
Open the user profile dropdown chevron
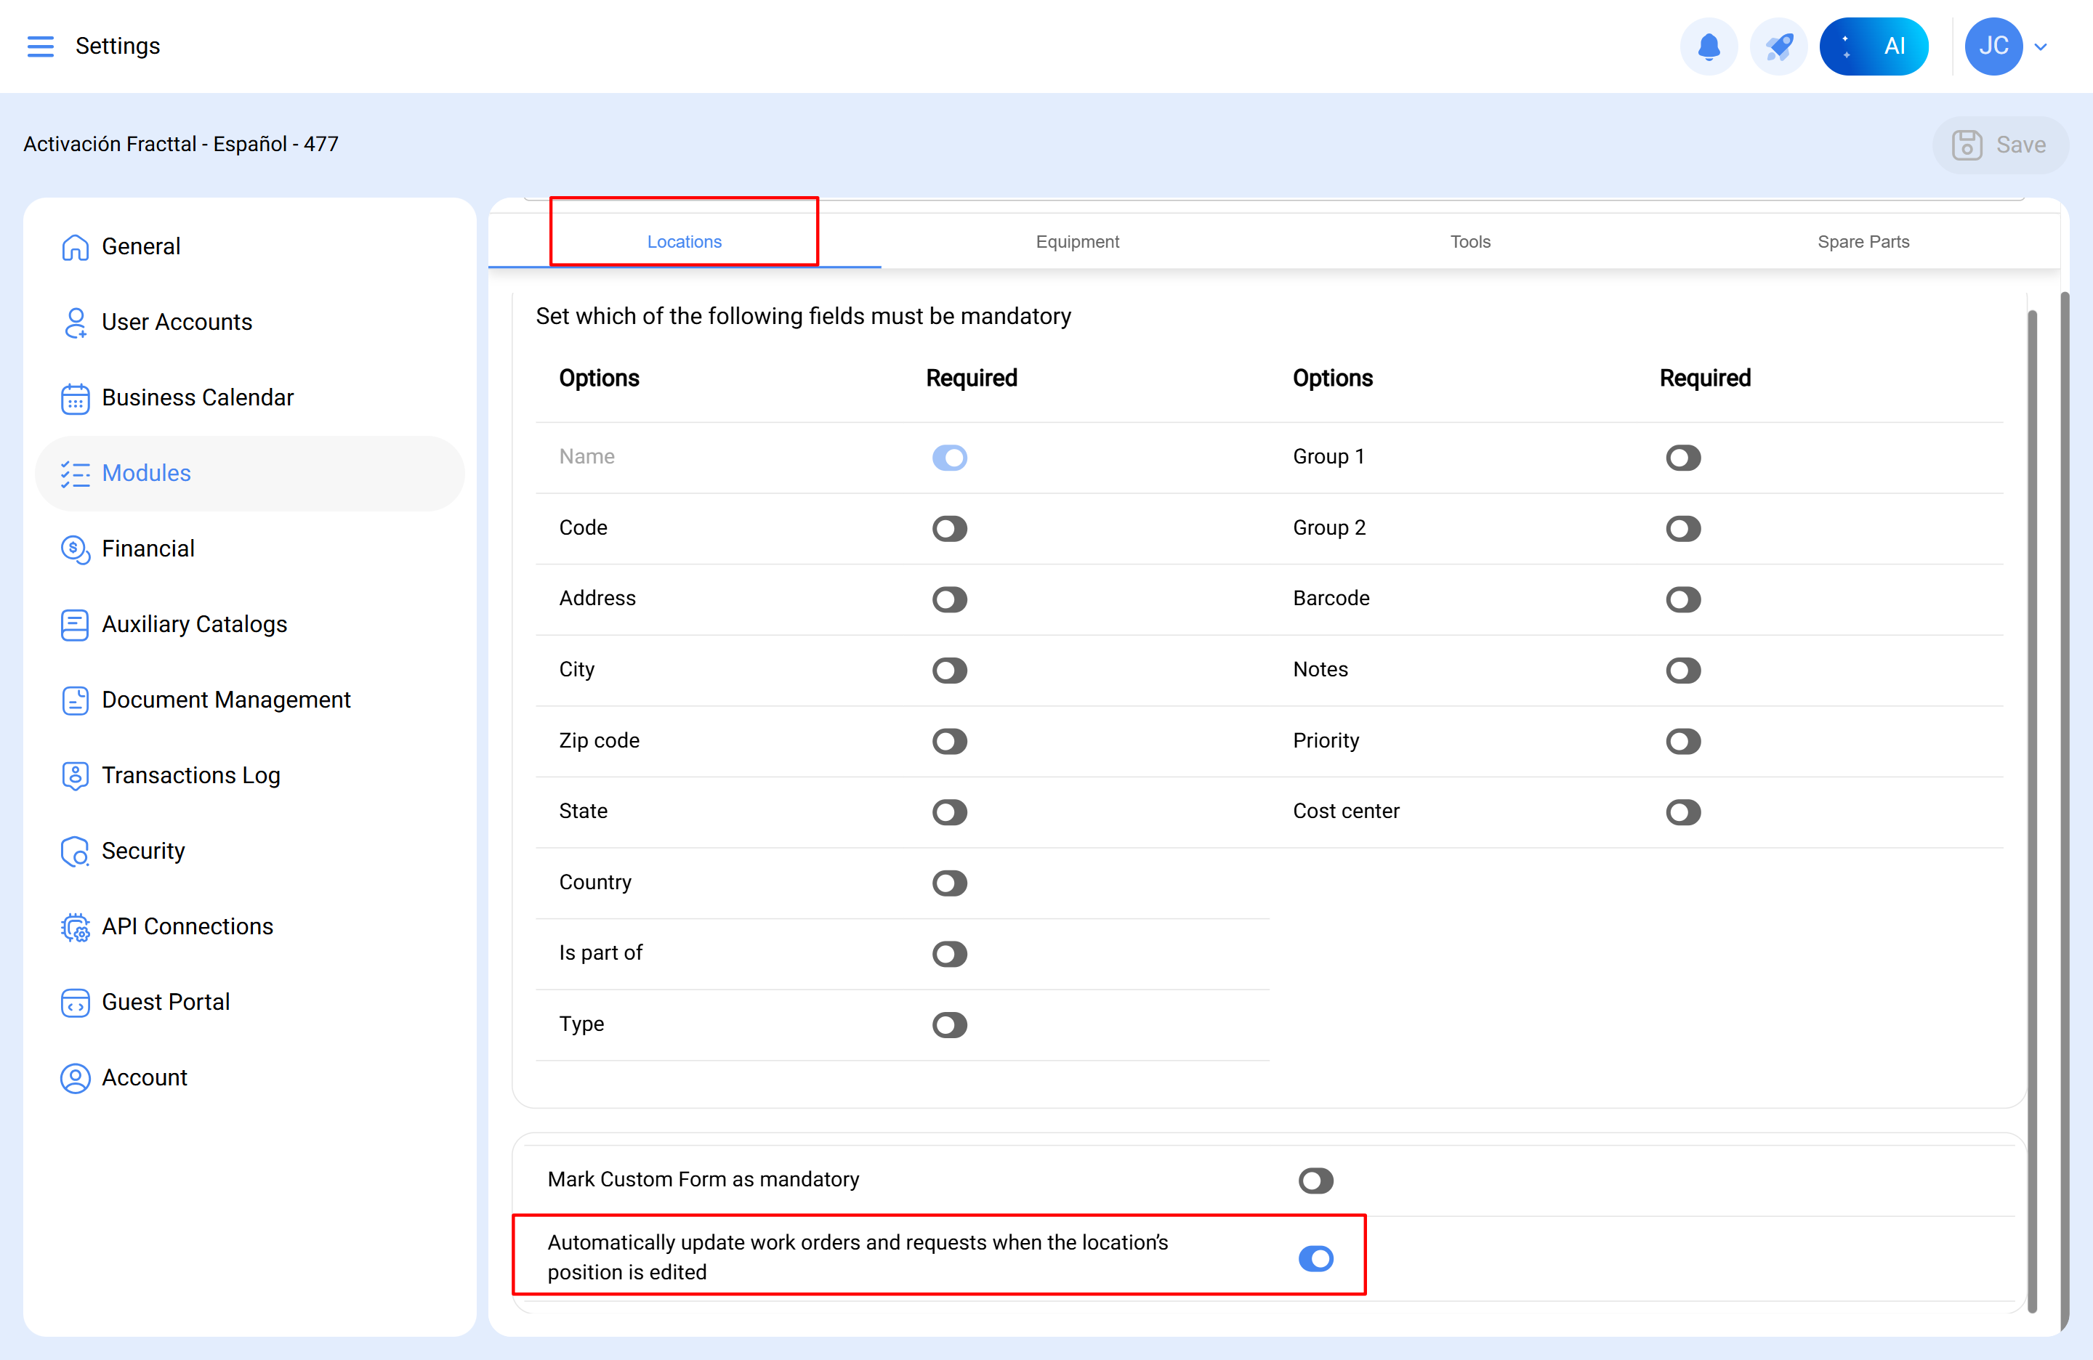2041,46
